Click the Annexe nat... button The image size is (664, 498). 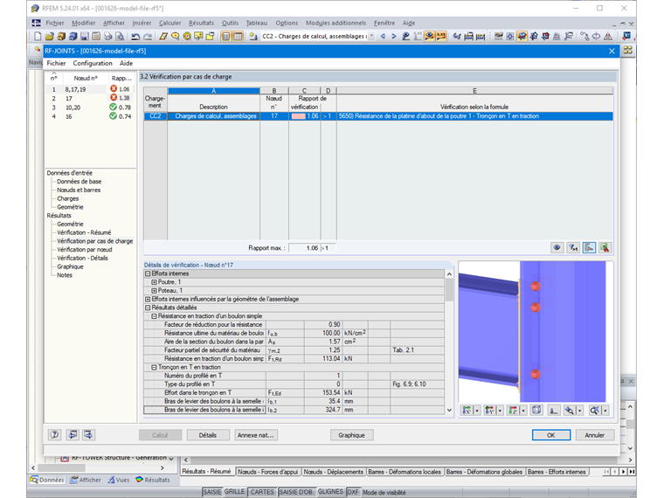coord(256,435)
